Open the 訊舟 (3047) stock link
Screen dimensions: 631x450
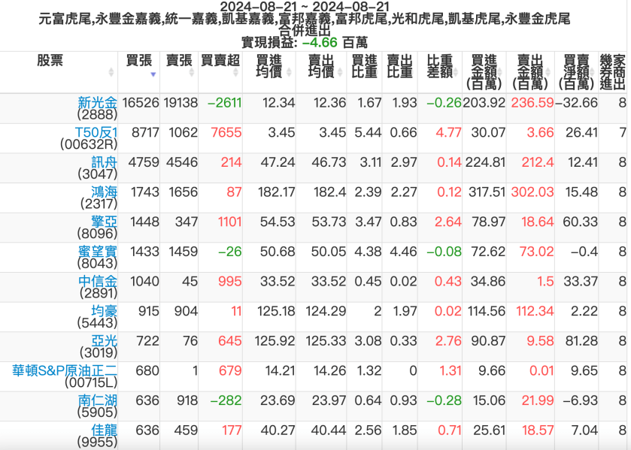[105, 162]
